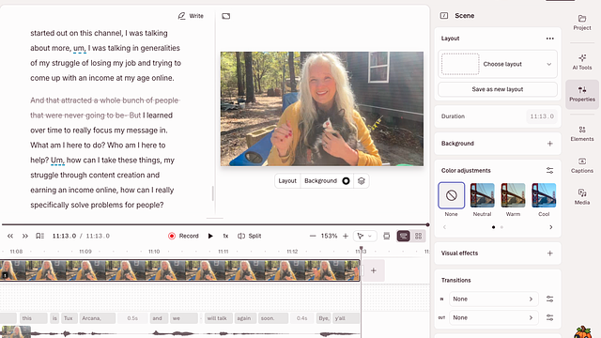Open the Media panel
The image size is (601, 338).
(x=582, y=197)
